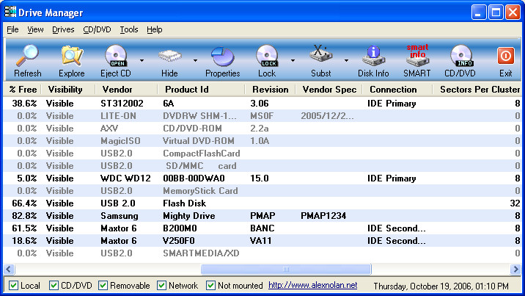
Task: Open Properties pie chart icon
Action: tap(223, 57)
